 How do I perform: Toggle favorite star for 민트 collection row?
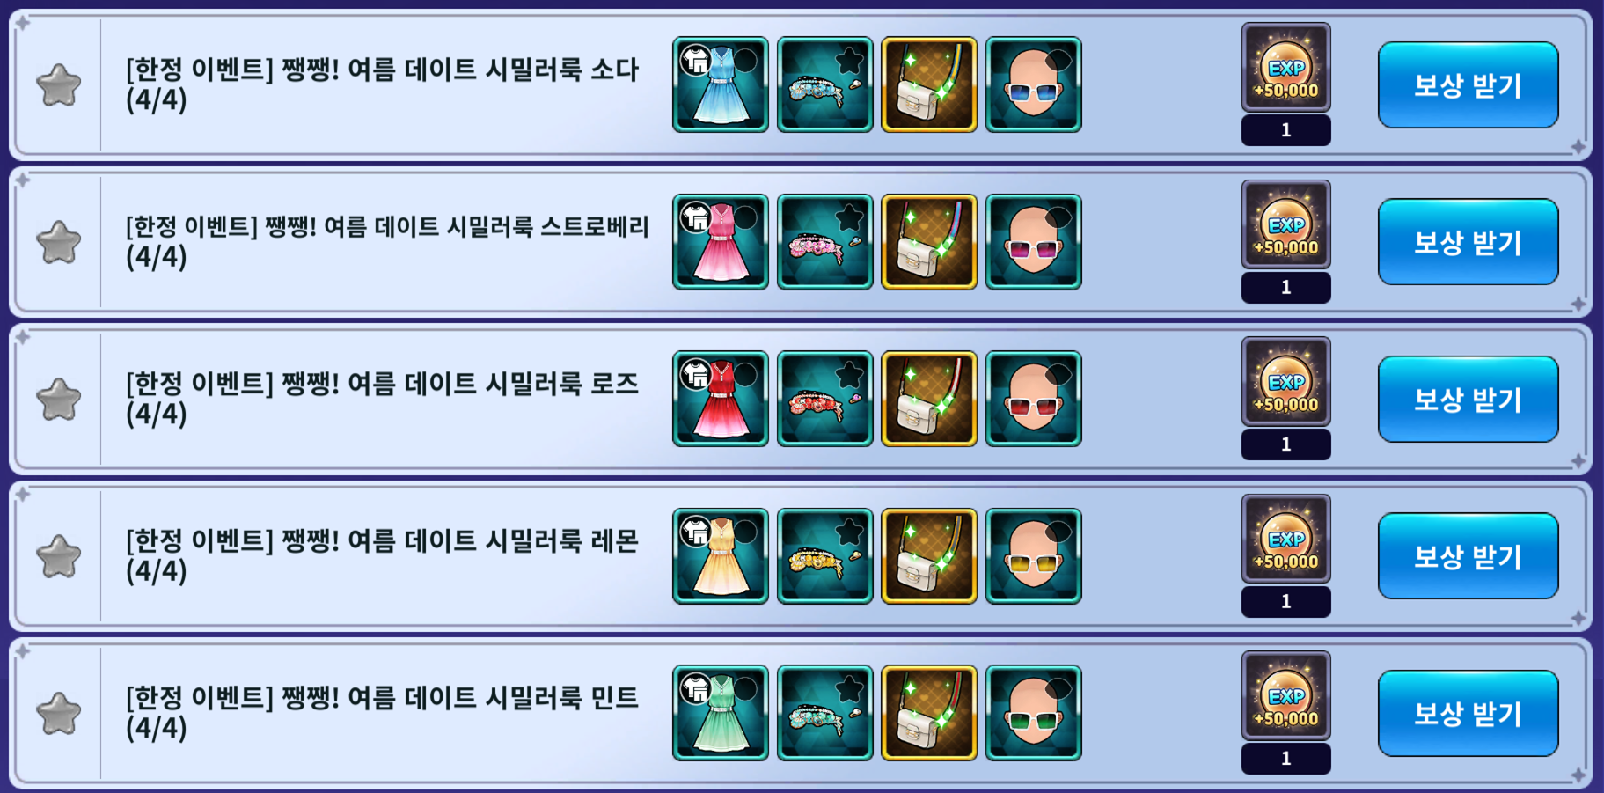[x=59, y=713]
